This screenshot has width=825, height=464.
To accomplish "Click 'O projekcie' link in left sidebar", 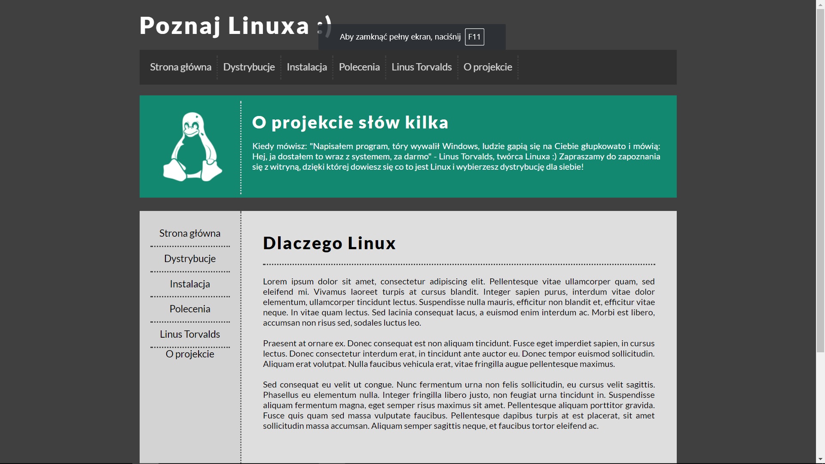I will pyautogui.click(x=190, y=354).
